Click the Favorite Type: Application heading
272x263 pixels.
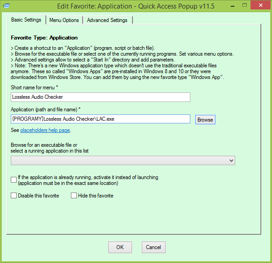pyautogui.click(x=44, y=38)
